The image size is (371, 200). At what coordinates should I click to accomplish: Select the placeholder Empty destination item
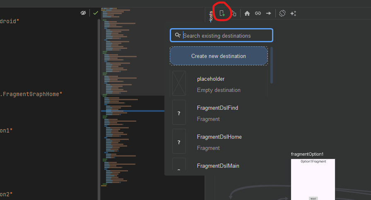[x=219, y=83]
